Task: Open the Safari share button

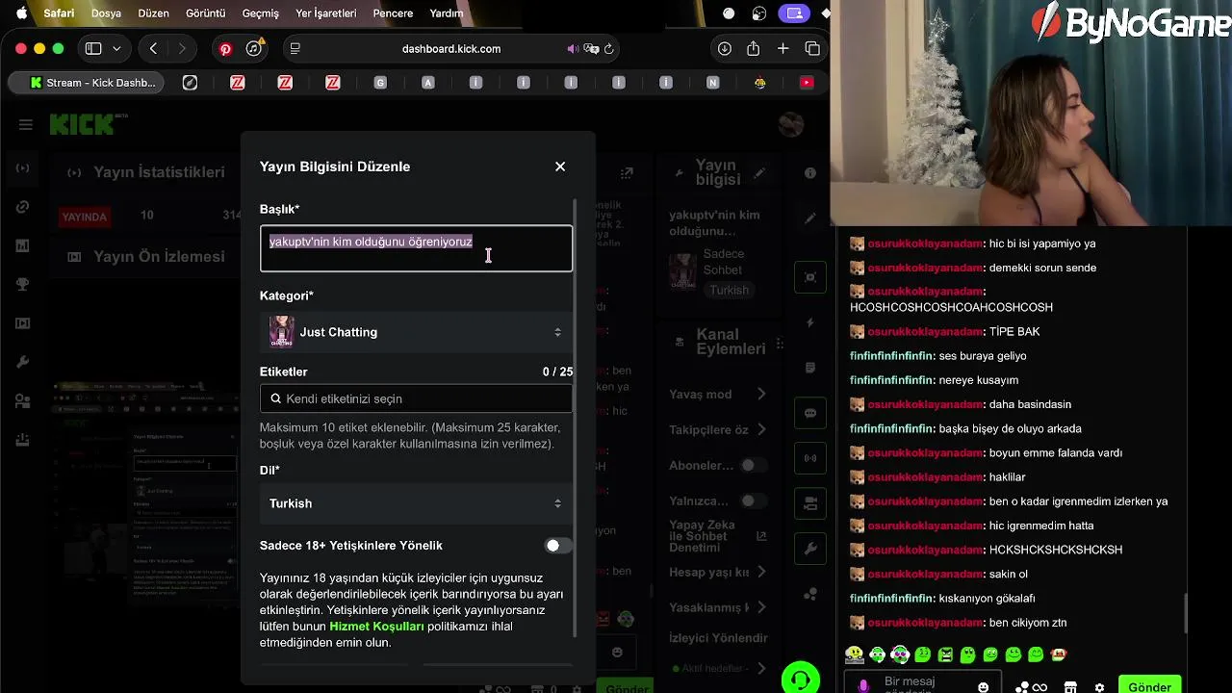Action: (754, 48)
